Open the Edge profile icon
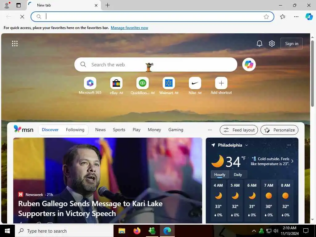This screenshot has width=316, height=237. 7,5
